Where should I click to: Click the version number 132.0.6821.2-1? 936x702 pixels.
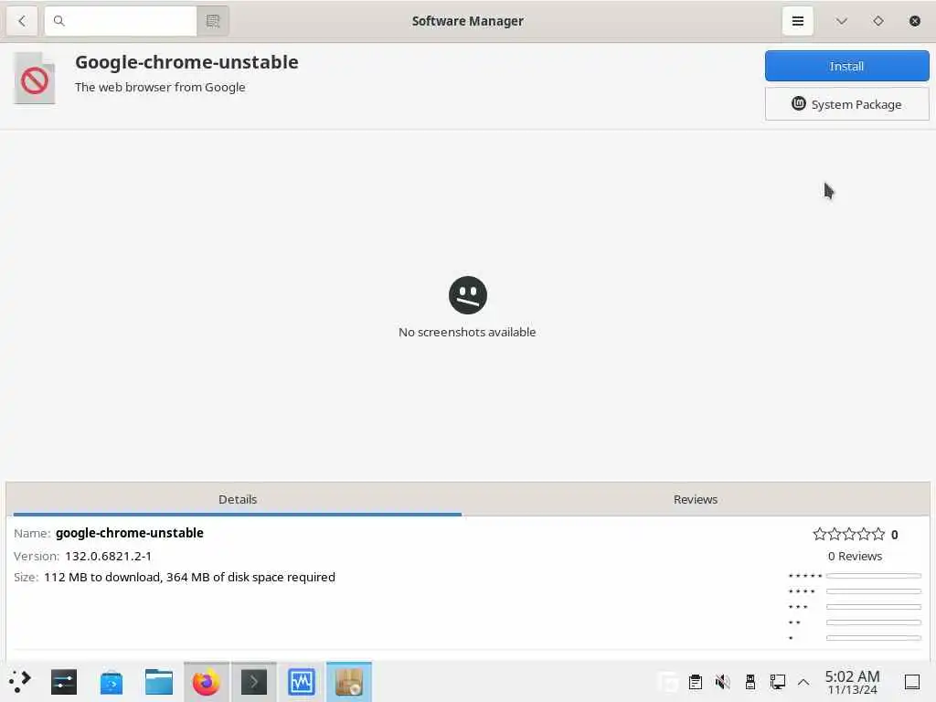[108, 556]
